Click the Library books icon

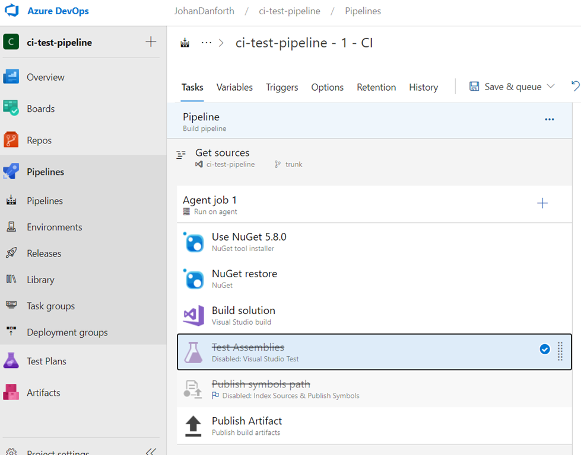click(11, 279)
